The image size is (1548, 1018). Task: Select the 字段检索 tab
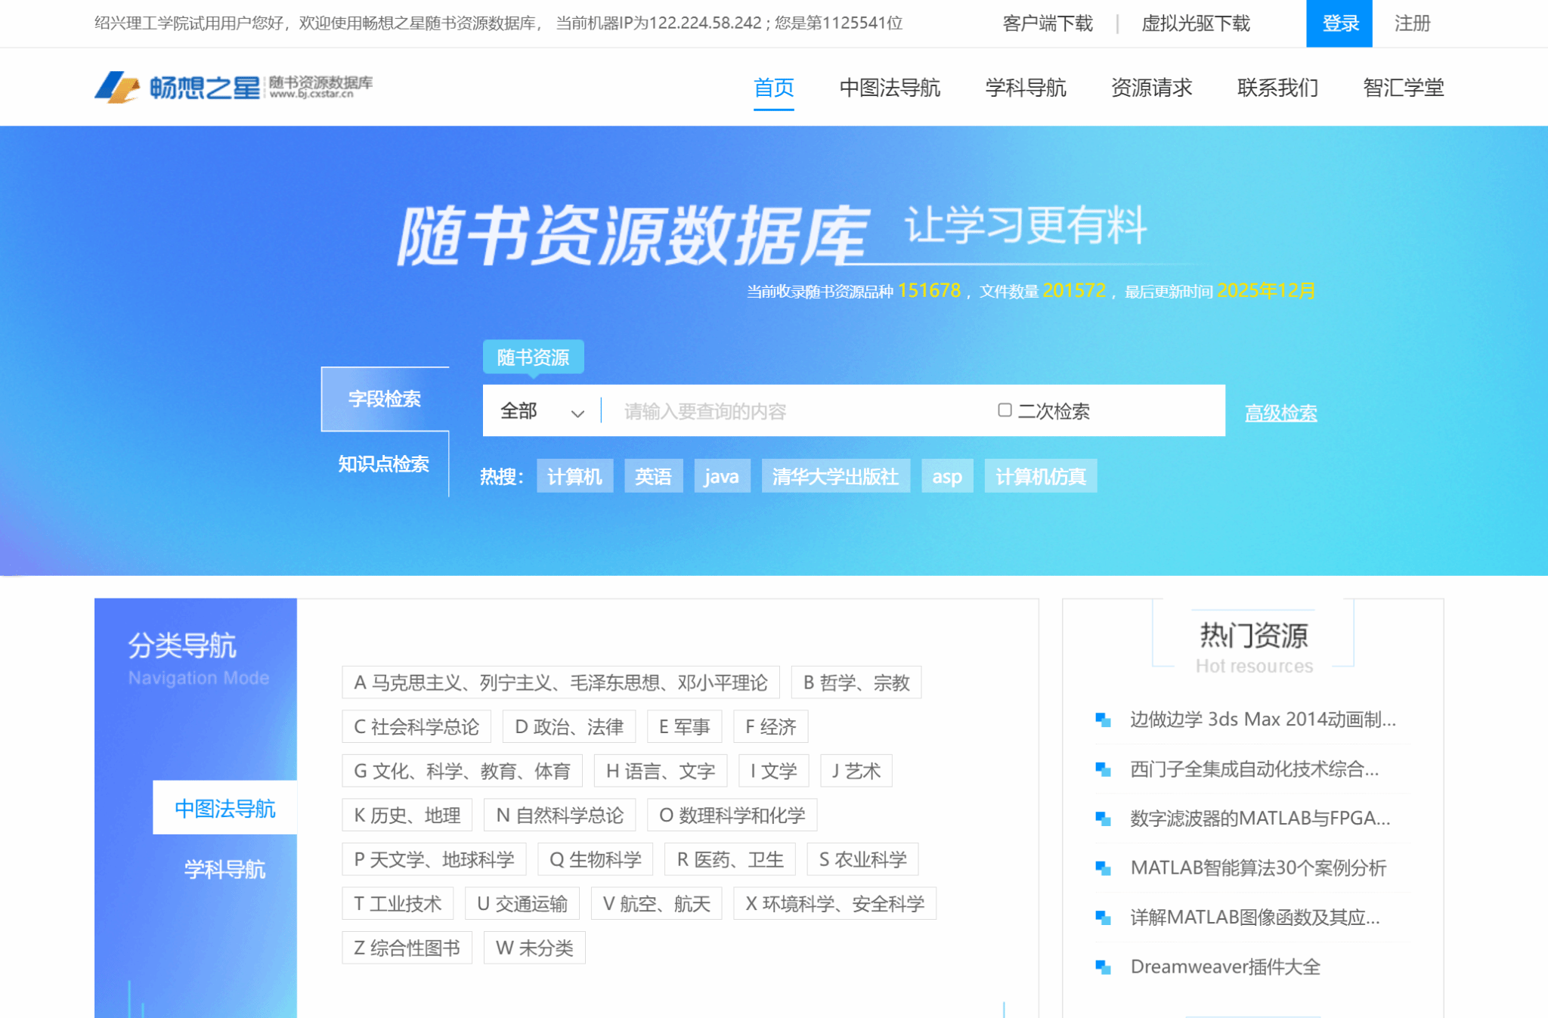pos(384,398)
